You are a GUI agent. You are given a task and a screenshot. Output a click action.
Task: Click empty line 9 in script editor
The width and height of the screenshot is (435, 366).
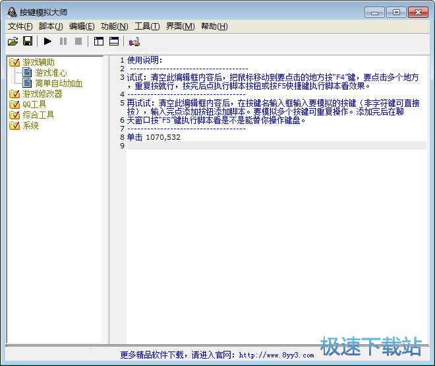pyautogui.click(x=264, y=146)
